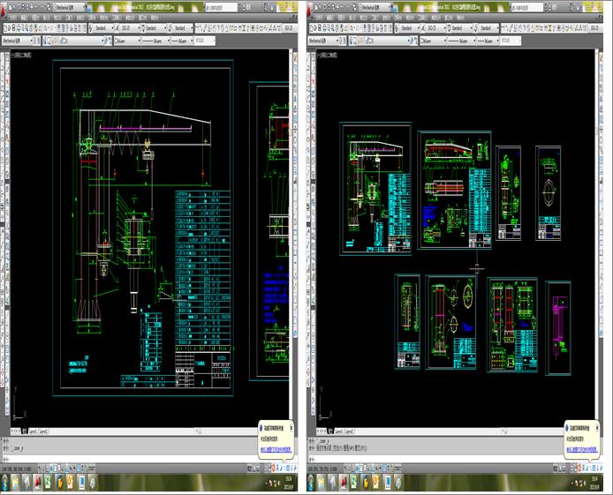Toggle Snap mode in left window status bar
Screen dimensions: 613x495
[44, 468]
